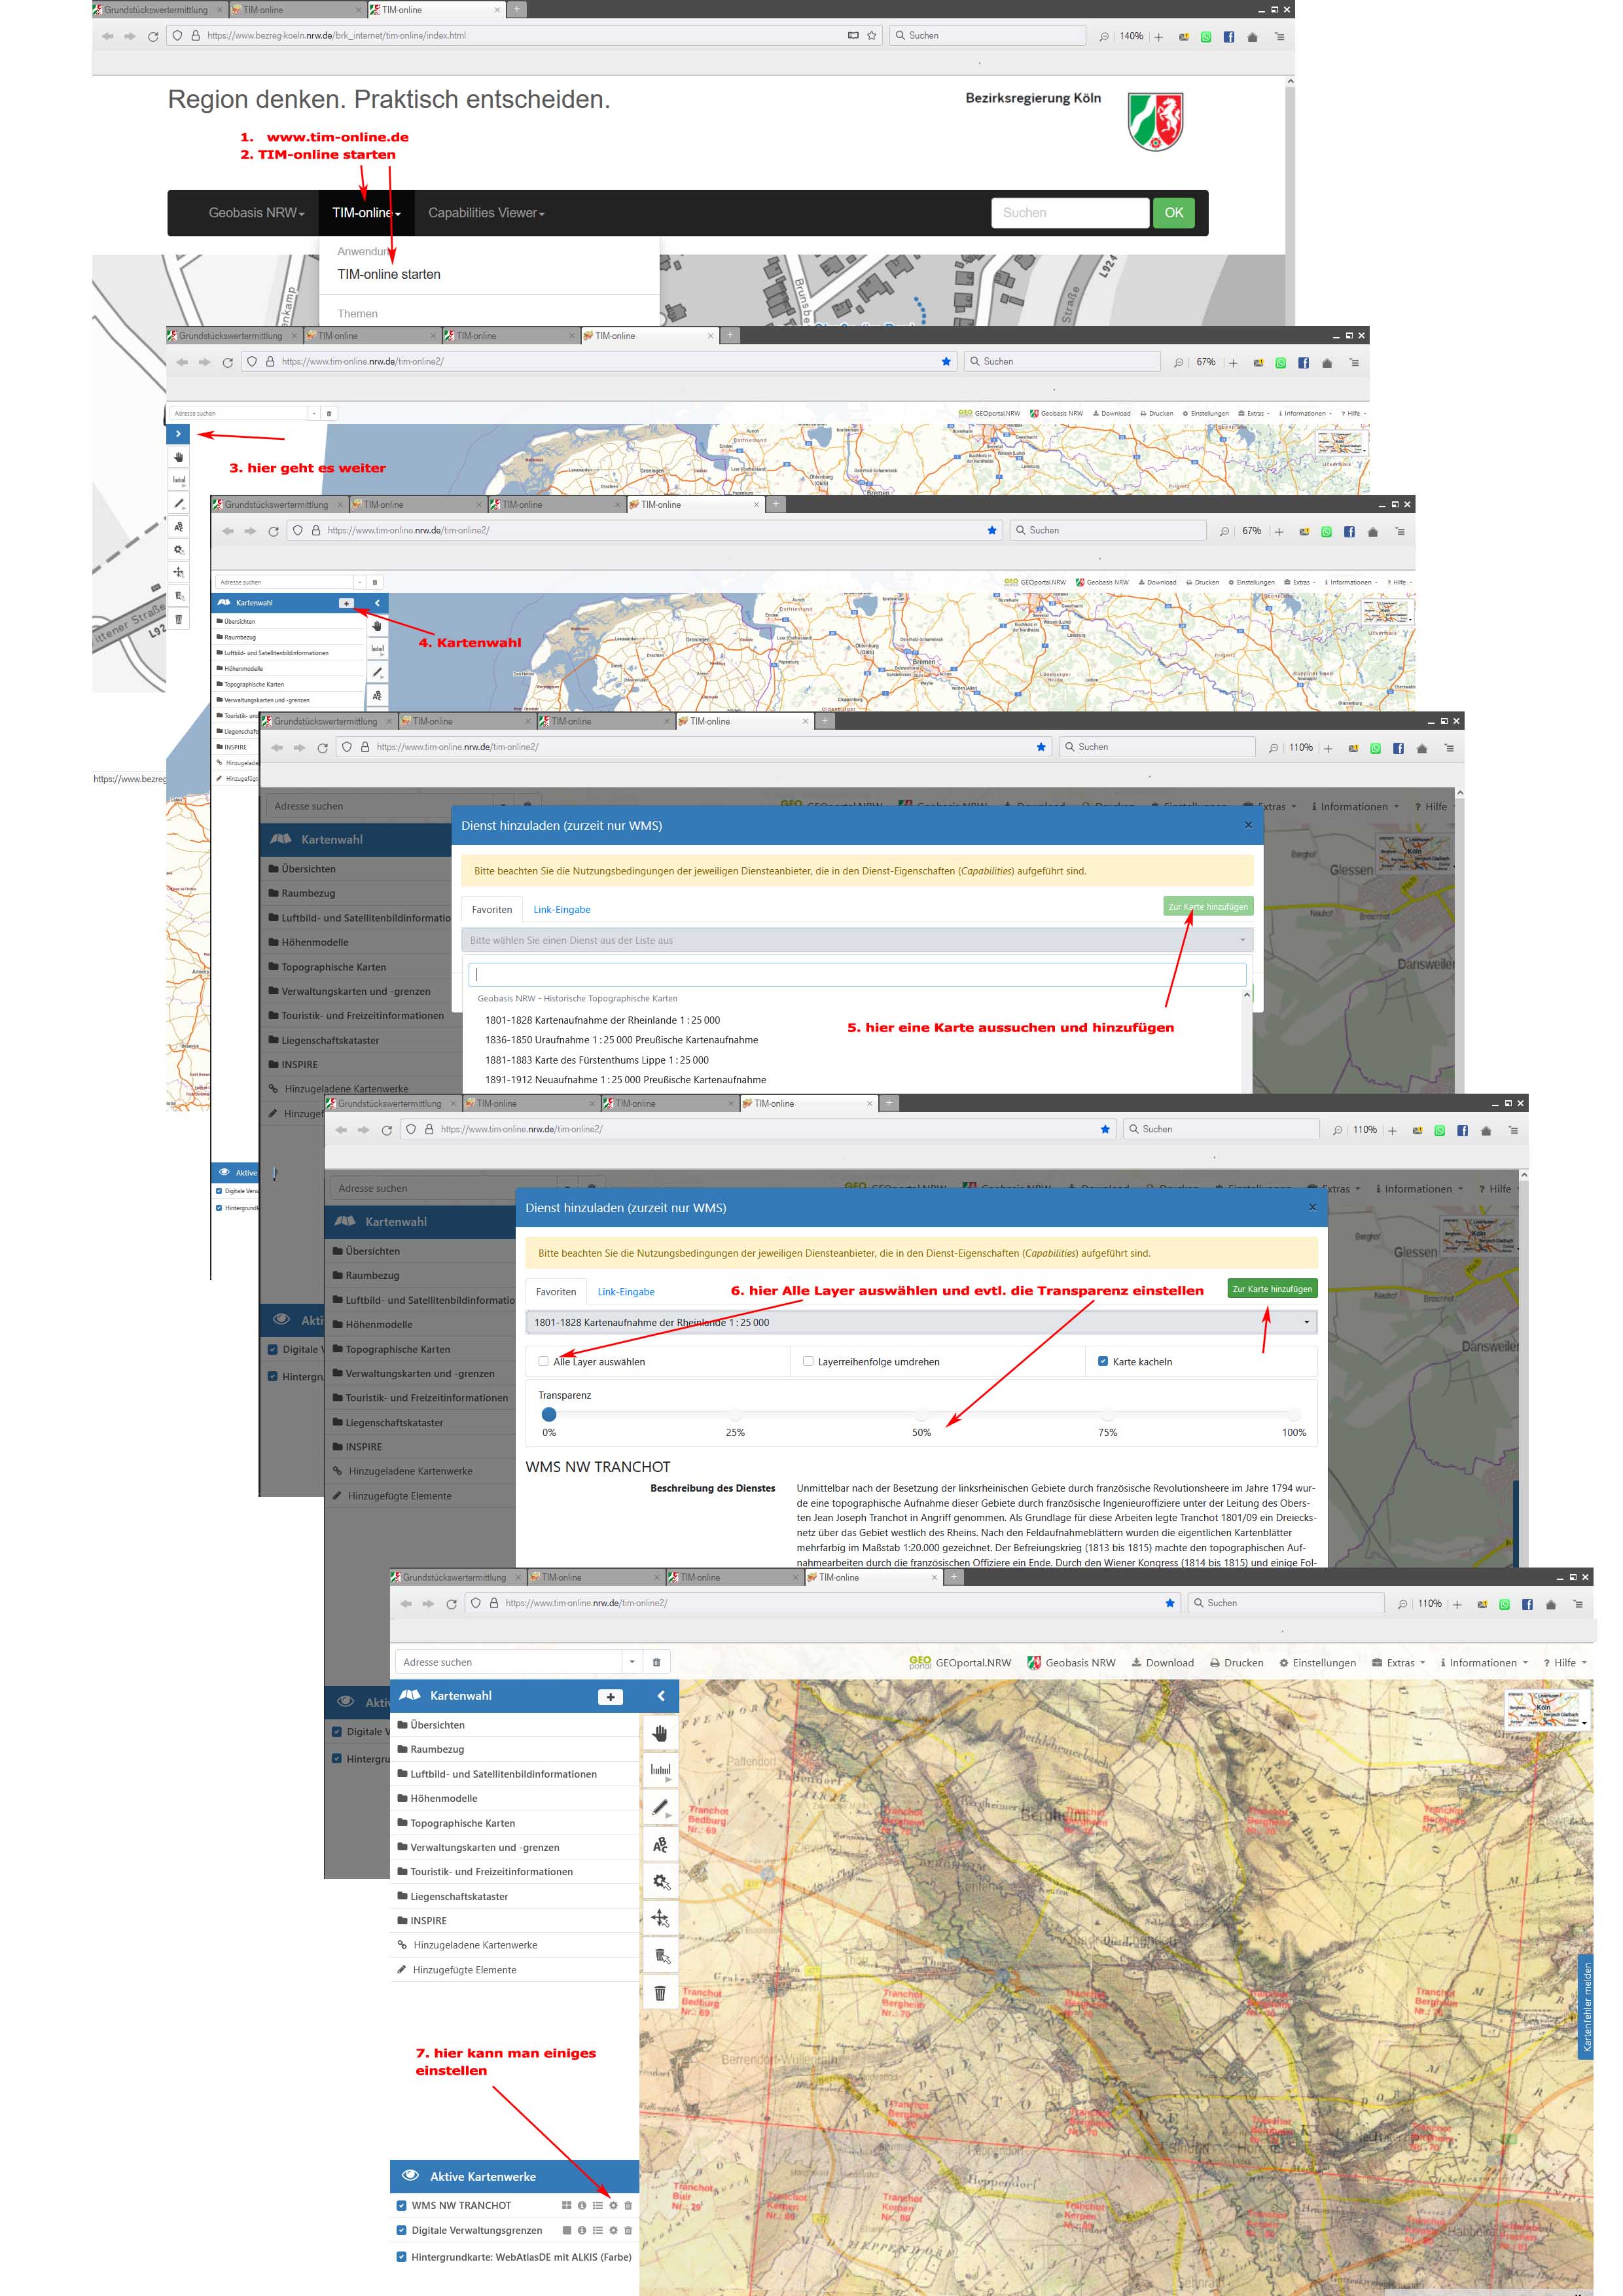1623x2296 pixels.
Task: Click plus button in bottom Kartenwahl header
Action: tap(610, 1696)
